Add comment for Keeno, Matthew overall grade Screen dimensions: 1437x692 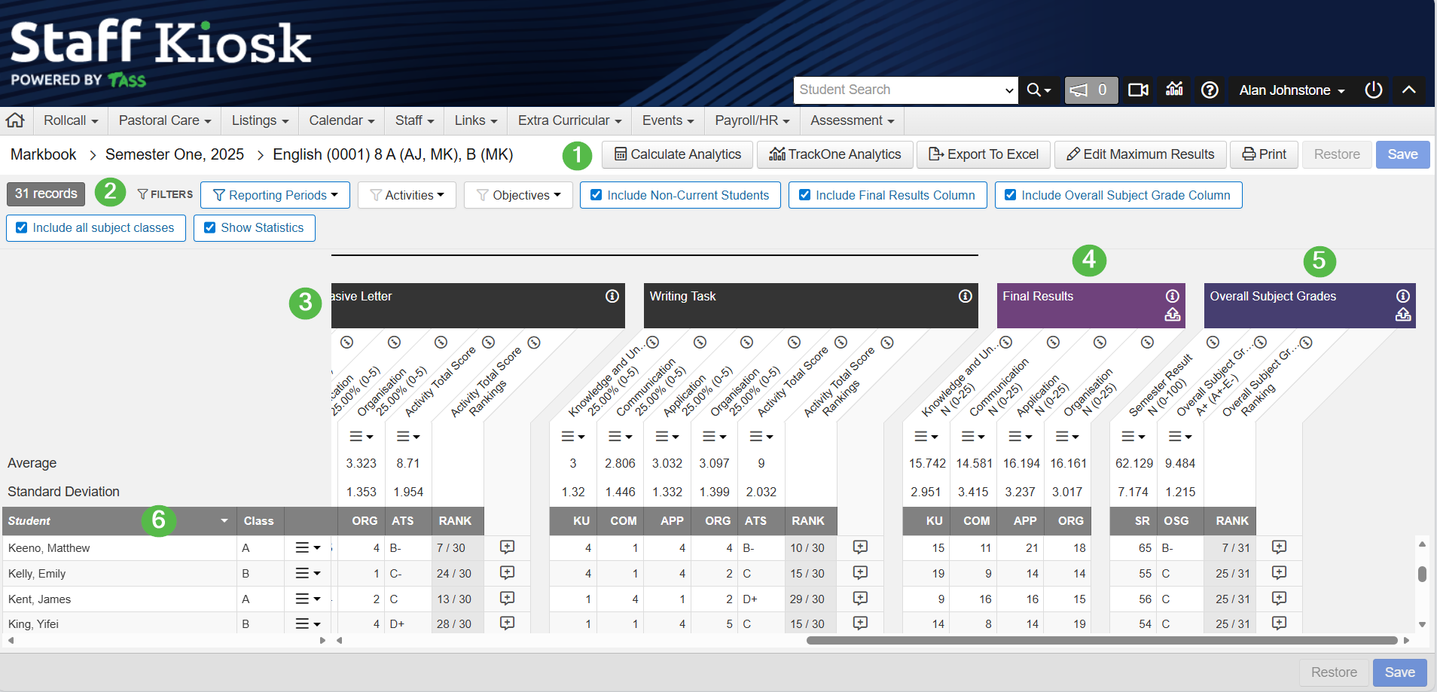tap(1279, 547)
